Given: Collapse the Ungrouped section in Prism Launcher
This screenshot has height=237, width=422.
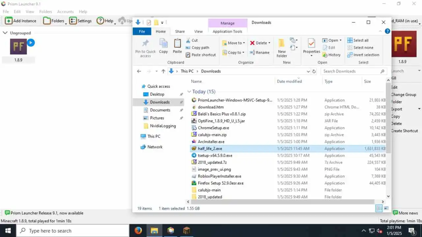Looking at the screenshot, I should 5,33.
